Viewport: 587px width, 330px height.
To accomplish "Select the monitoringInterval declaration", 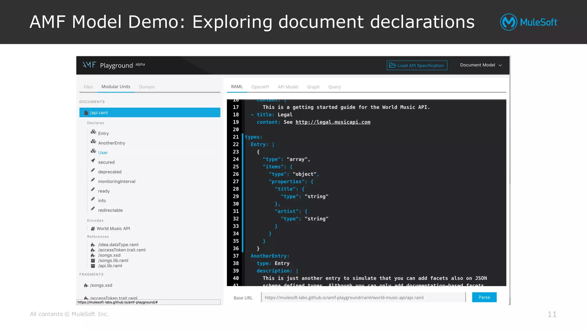I will tap(117, 181).
